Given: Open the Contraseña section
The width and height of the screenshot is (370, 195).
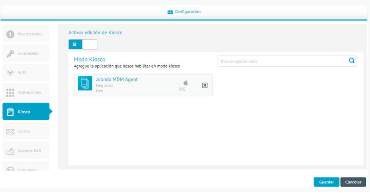Looking at the screenshot, I should coord(26,53).
